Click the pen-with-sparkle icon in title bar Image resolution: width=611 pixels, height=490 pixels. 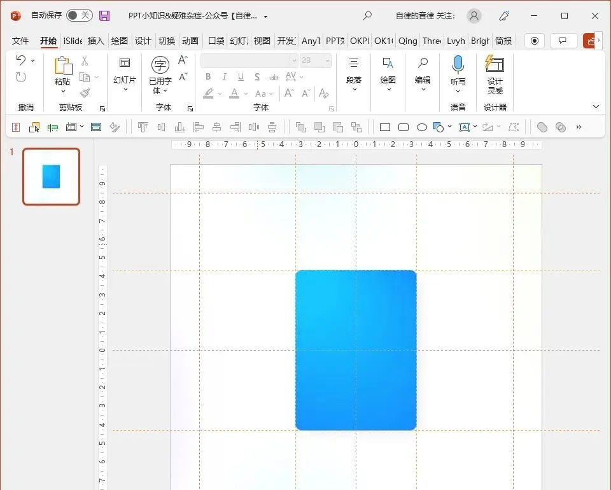[504, 15]
